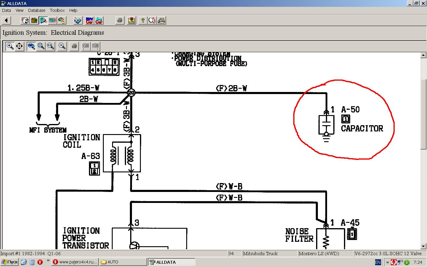
Task: Launch Internet Explorer from quick launch
Action: tap(24, 262)
